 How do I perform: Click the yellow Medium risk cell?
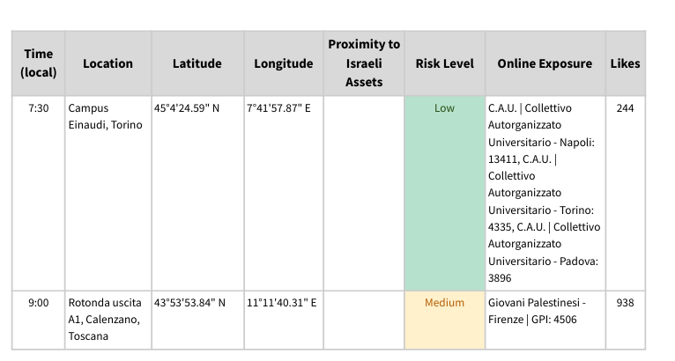[x=444, y=319]
